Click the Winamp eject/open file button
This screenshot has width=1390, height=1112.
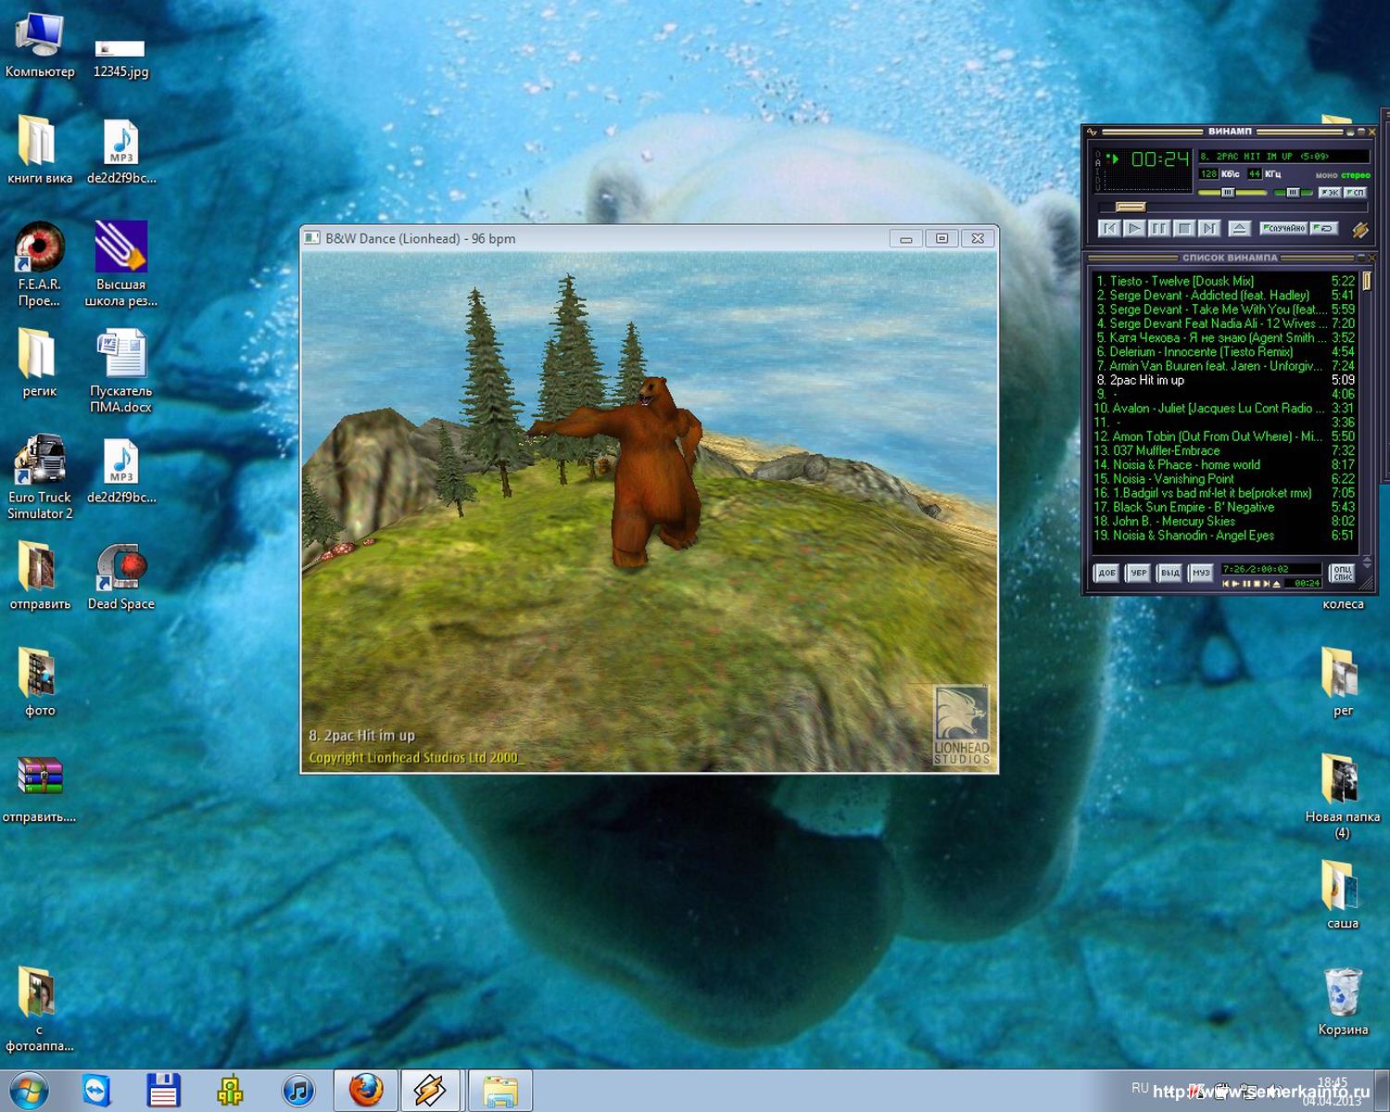tap(1239, 228)
